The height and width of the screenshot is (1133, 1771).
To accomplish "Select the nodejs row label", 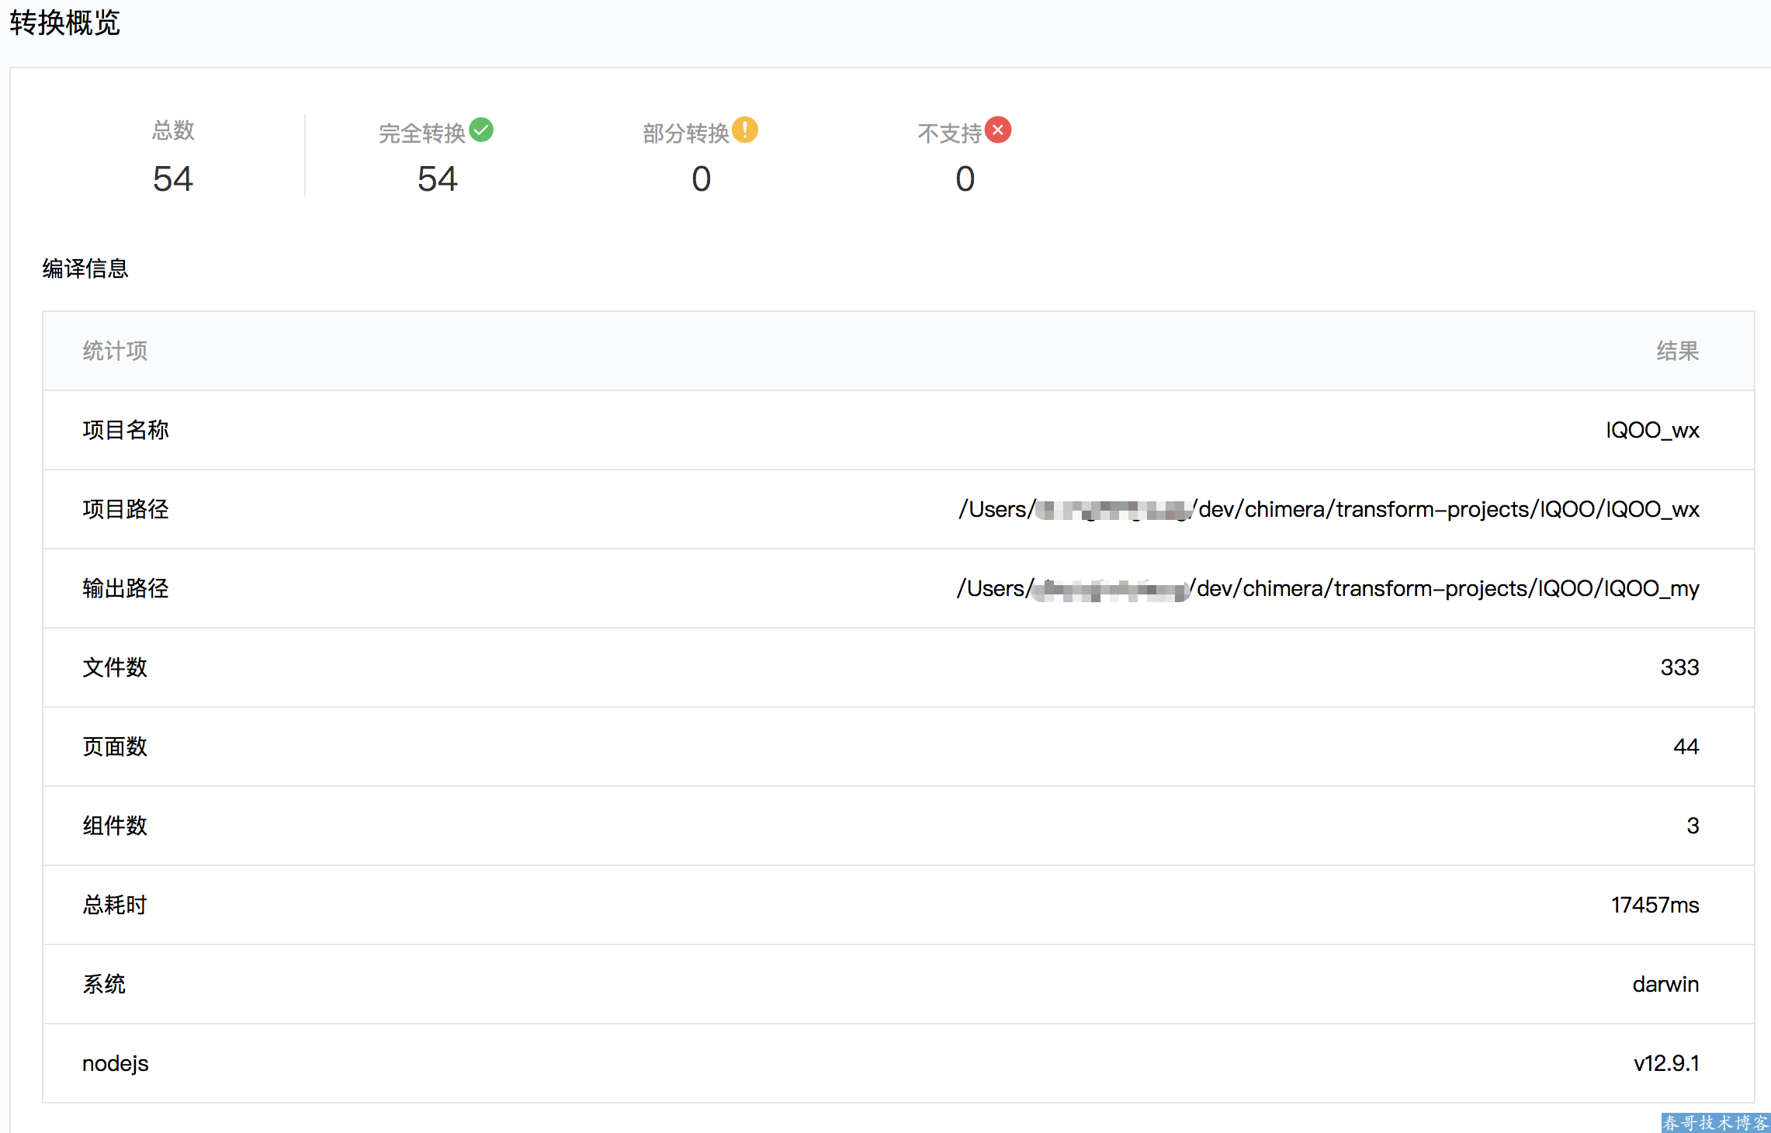I will tap(115, 1063).
